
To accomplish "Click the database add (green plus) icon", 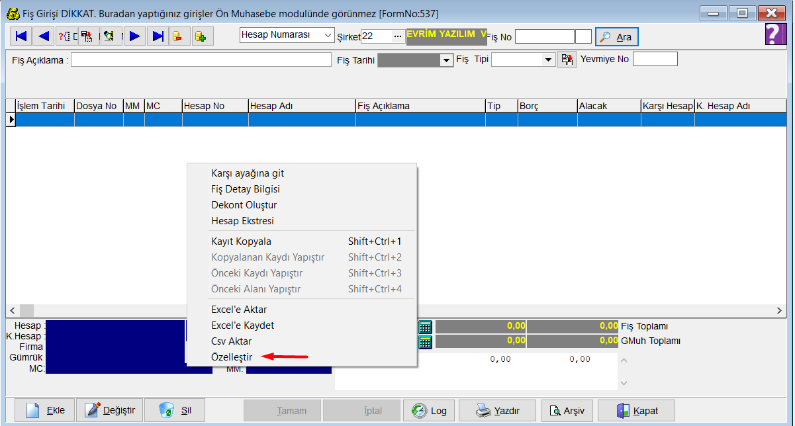I will point(201,36).
